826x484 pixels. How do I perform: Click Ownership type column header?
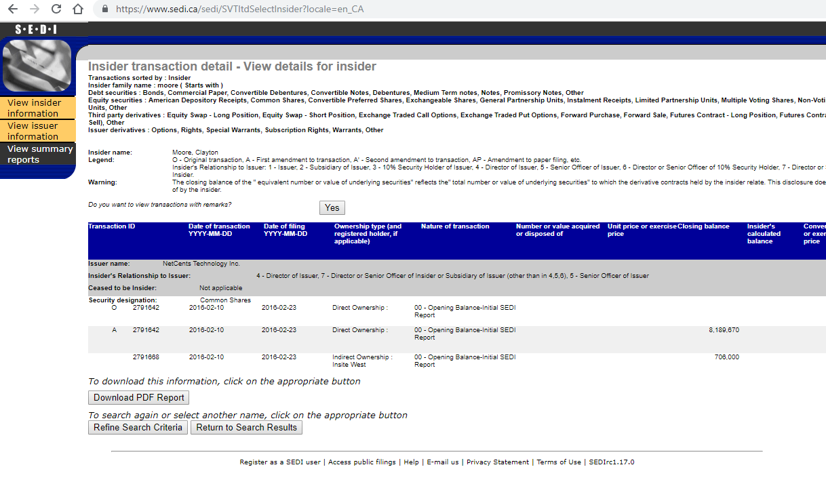click(x=368, y=234)
